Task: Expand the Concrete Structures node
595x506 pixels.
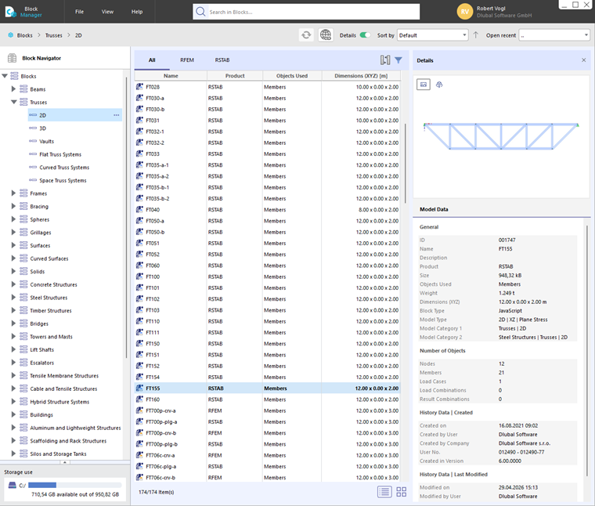Action: 13,284
